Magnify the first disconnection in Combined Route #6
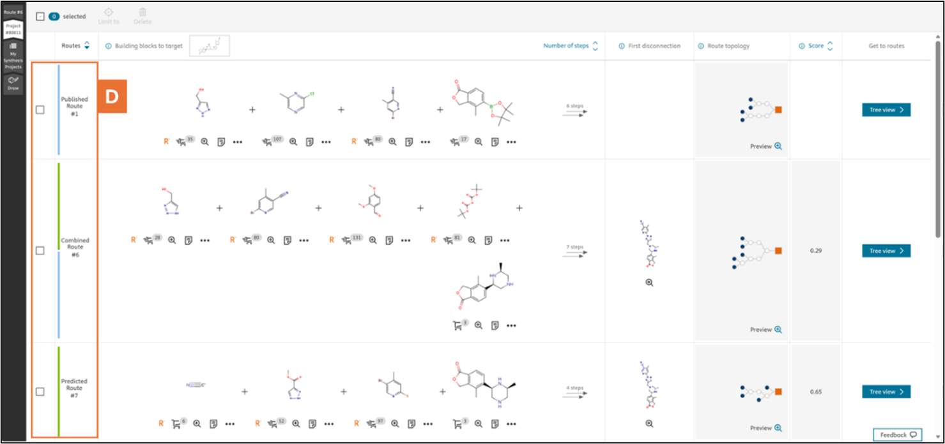Viewport: 945px width, 444px height. 649,282
